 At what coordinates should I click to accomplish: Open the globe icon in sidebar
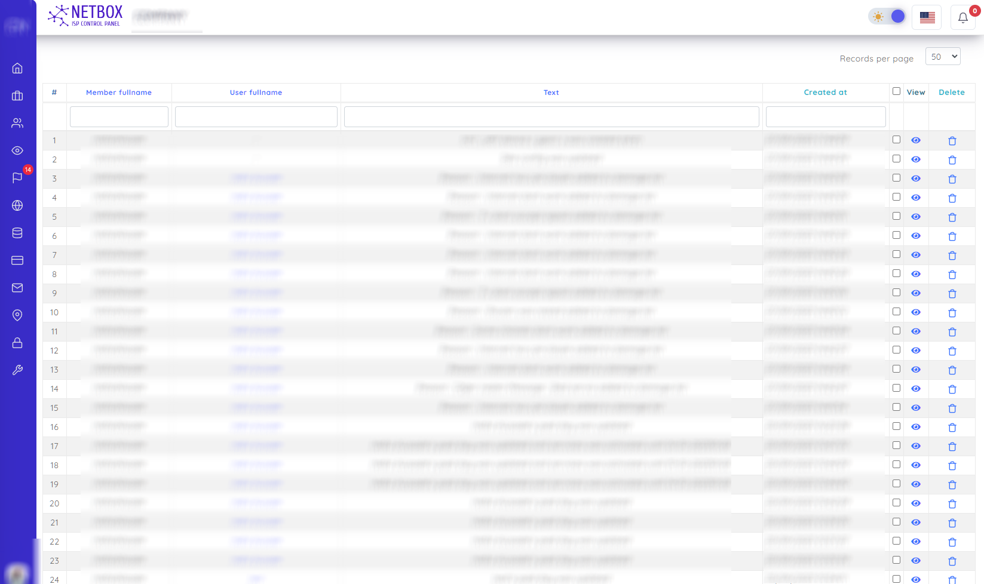pyautogui.click(x=17, y=205)
